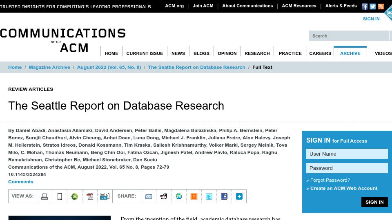Click the DOI 10.1145/3524284 text
This screenshot has height=220, width=392.
[x=27, y=174]
